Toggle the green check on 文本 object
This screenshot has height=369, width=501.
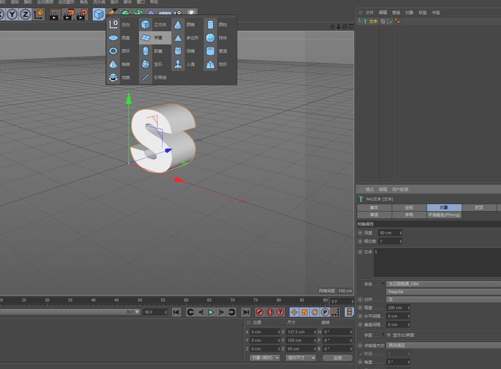[x=391, y=22]
